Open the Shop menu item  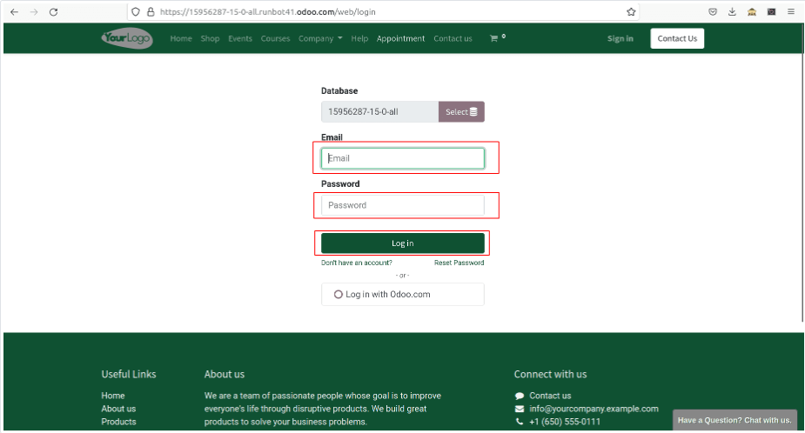click(210, 38)
